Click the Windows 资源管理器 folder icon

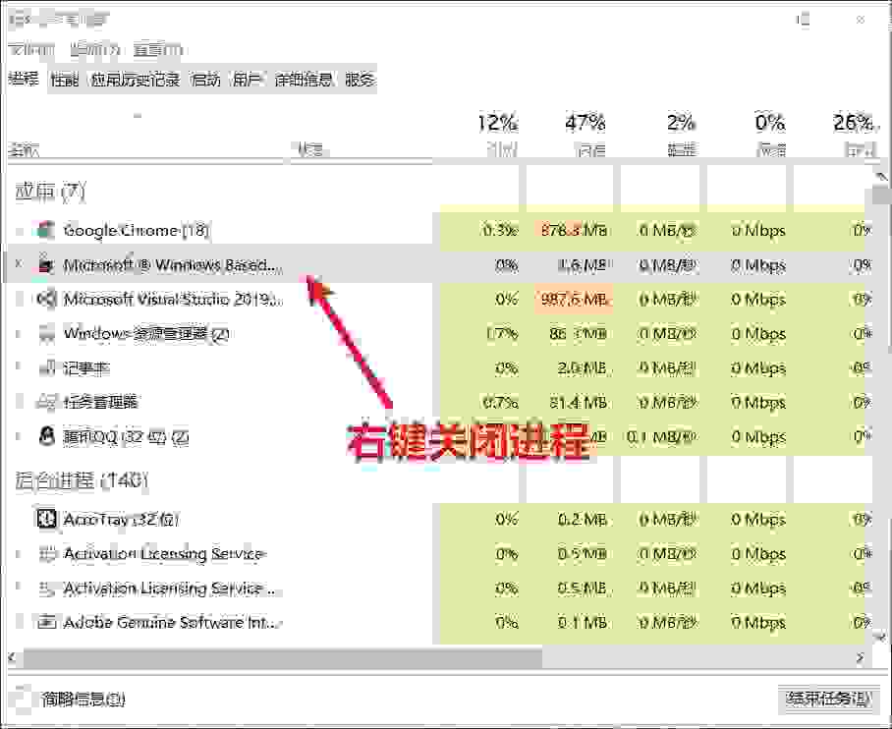45,334
